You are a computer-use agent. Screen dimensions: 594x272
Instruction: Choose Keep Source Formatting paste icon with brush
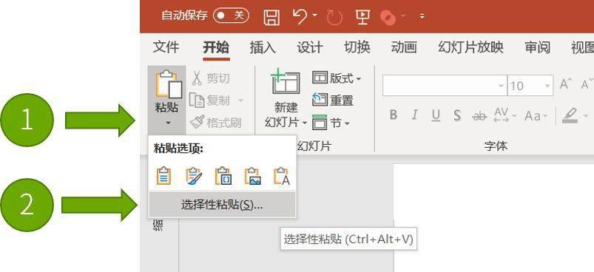(194, 177)
